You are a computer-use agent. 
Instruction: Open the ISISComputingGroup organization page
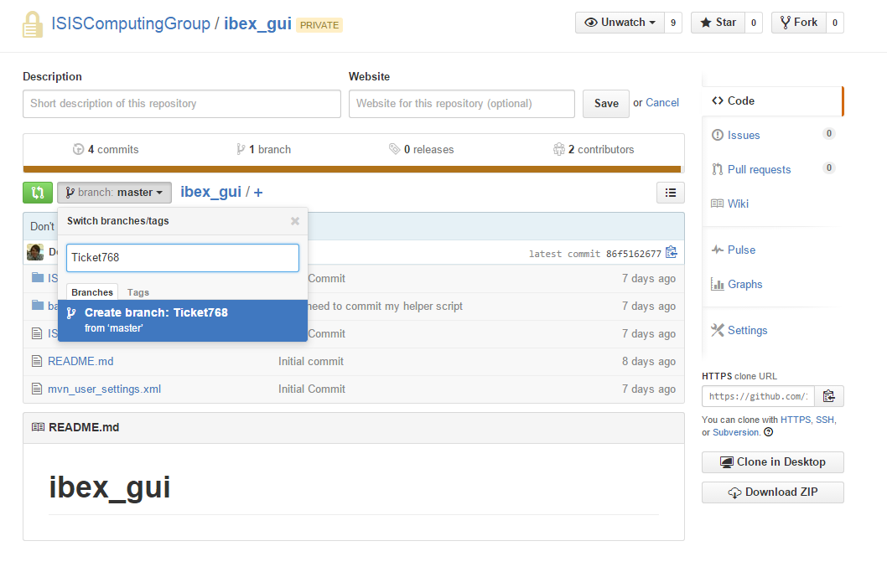[131, 23]
